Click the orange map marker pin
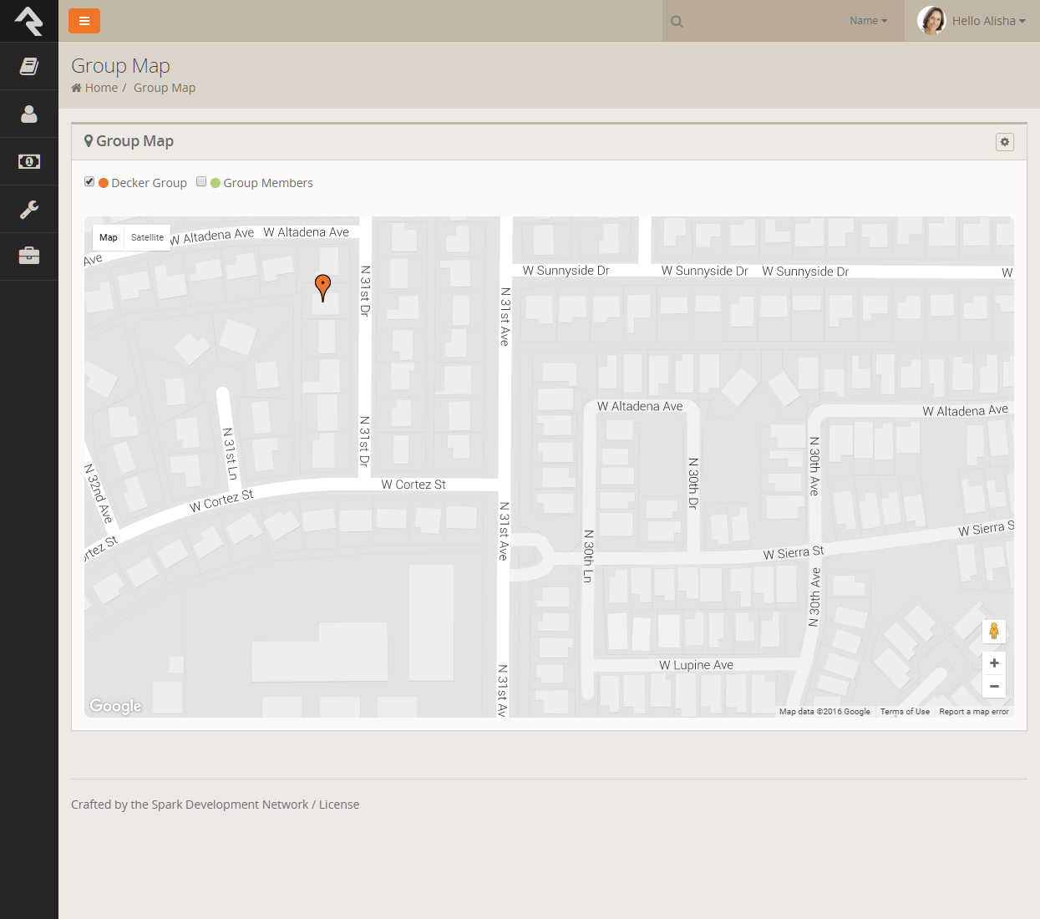Screen dimensions: 1040x919 pos(322,287)
